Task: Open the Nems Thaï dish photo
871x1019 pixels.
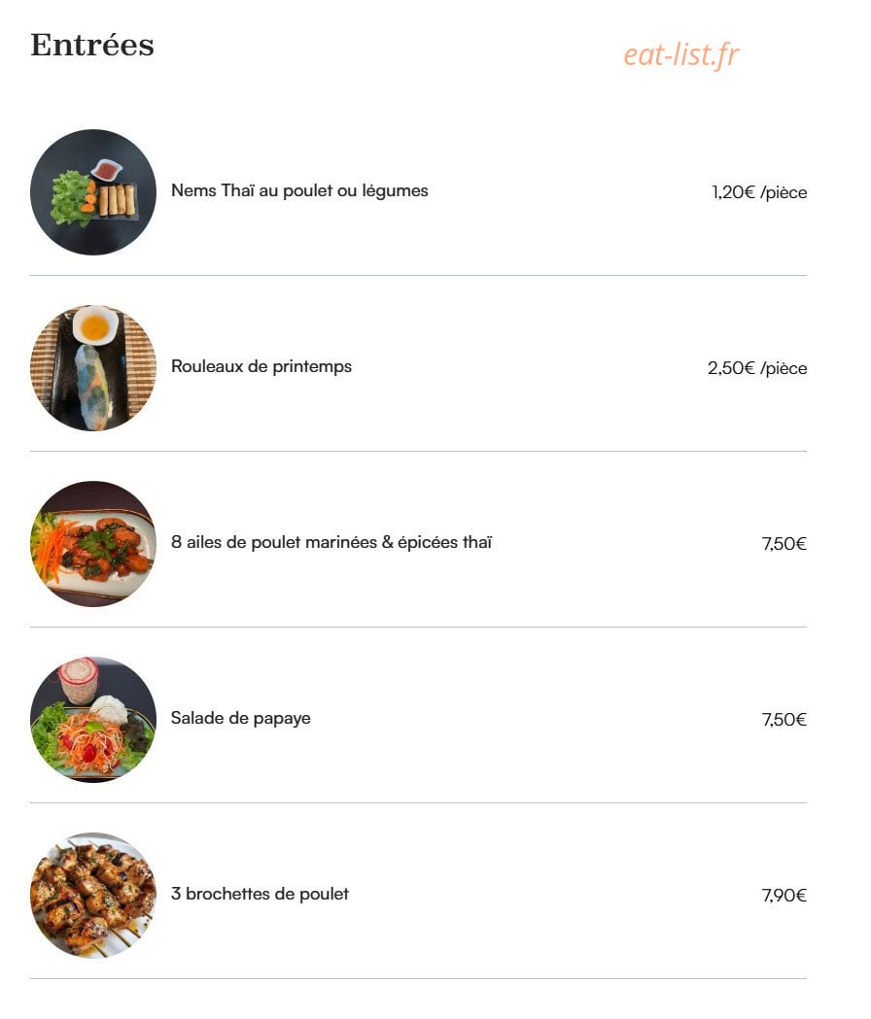Action: click(93, 192)
